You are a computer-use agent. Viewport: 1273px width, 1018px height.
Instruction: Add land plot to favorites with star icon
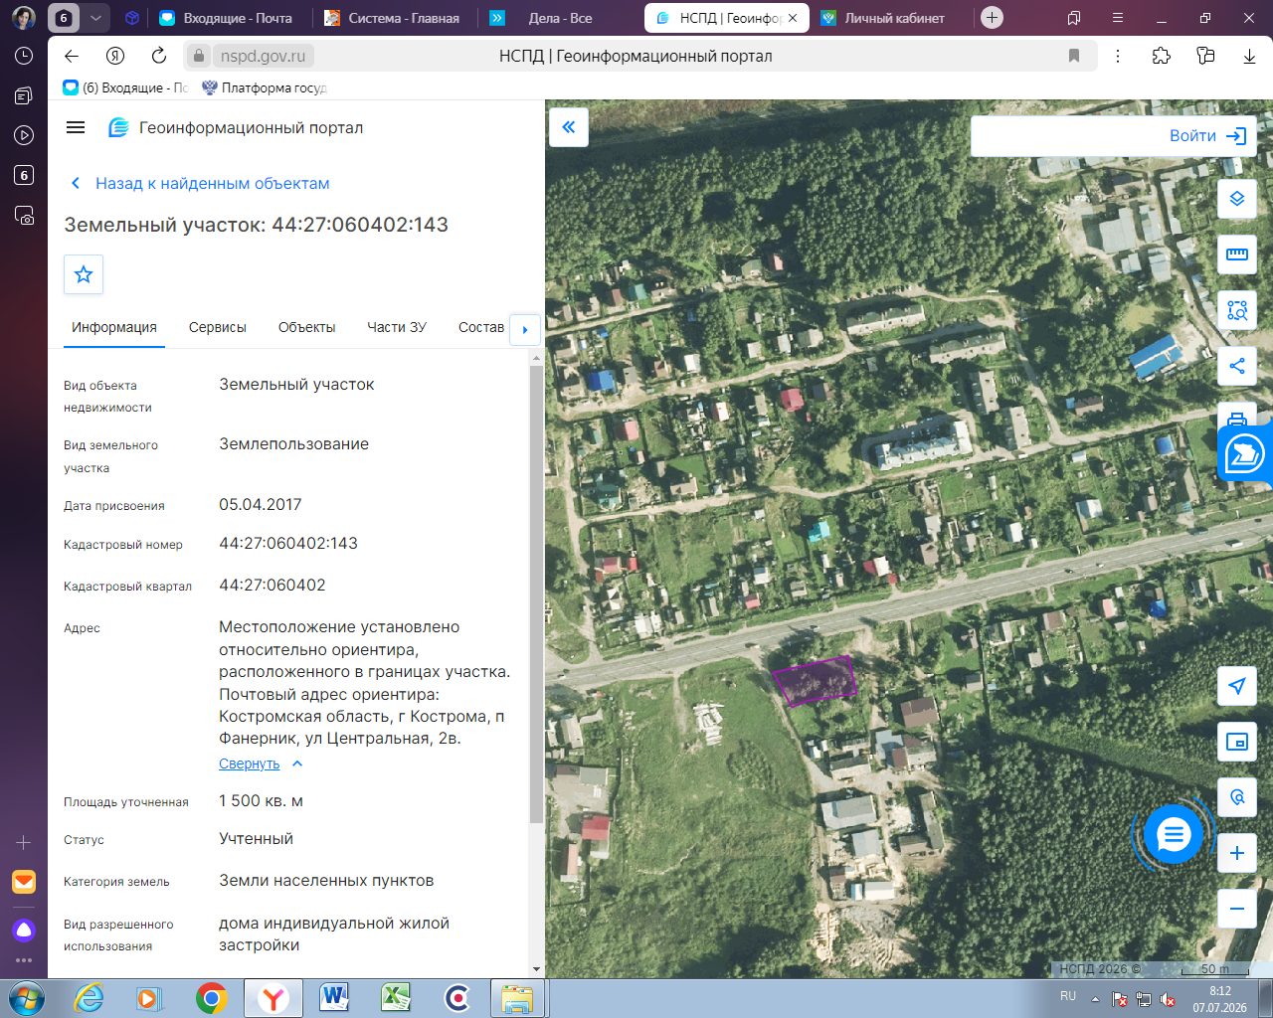[x=84, y=274]
